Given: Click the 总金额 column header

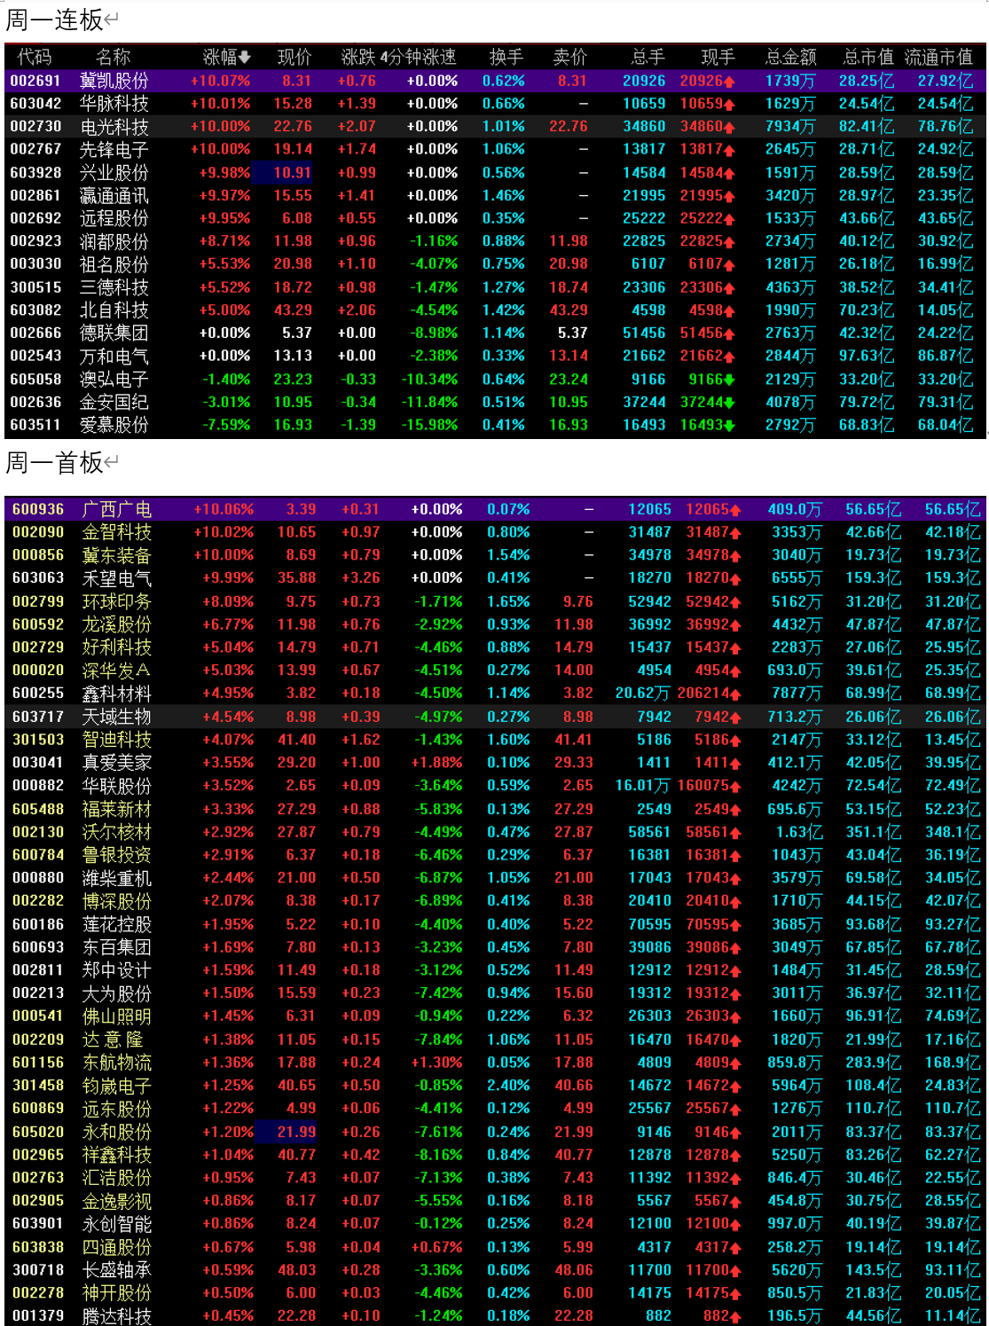Looking at the screenshot, I should point(791,57).
